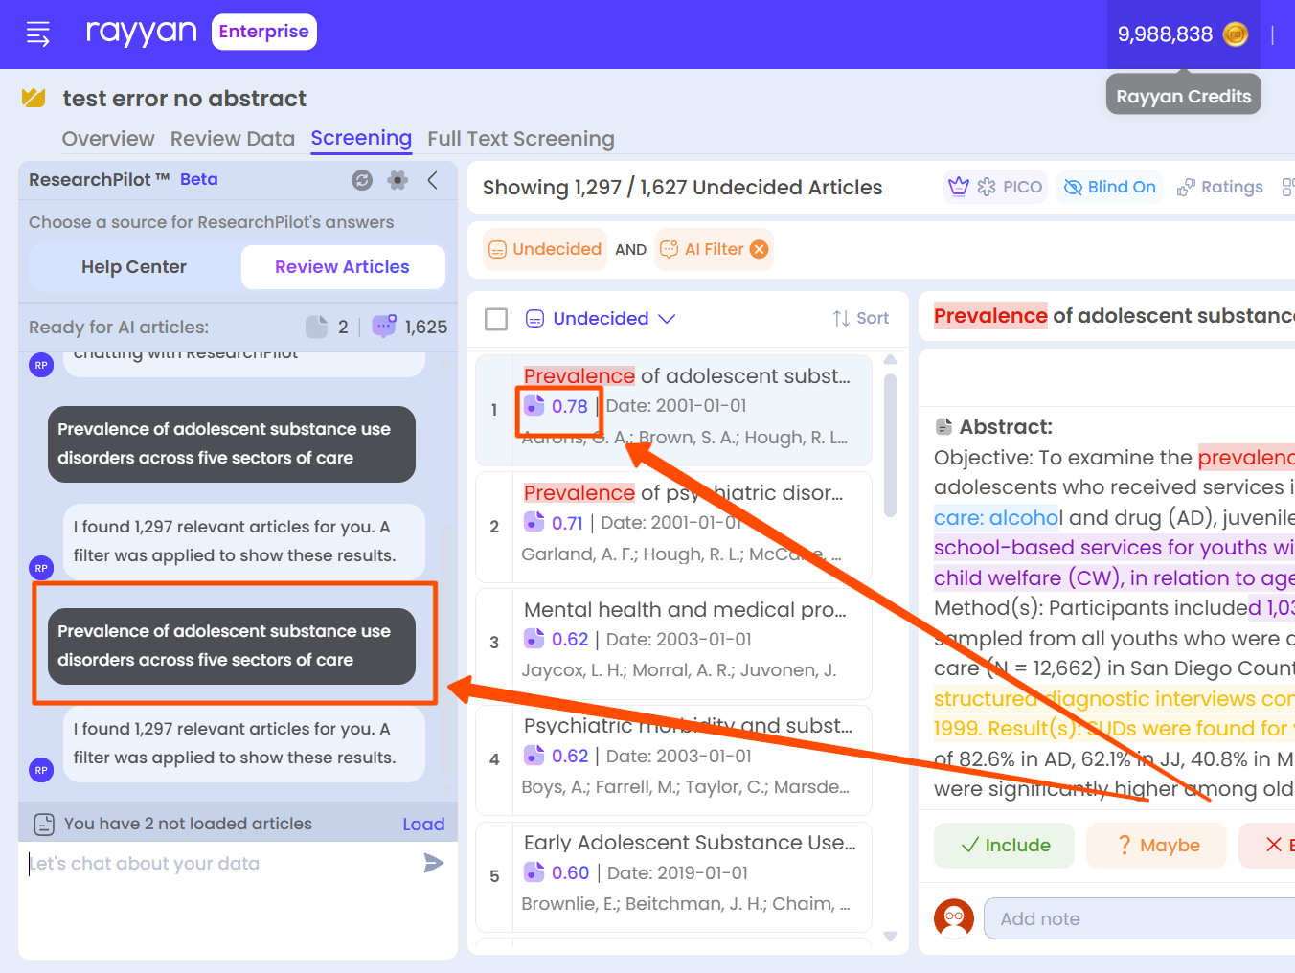Image resolution: width=1295 pixels, height=973 pixels.
Task: Click score 0.62 on Jaycox article
Action: [x=570, y=639]
